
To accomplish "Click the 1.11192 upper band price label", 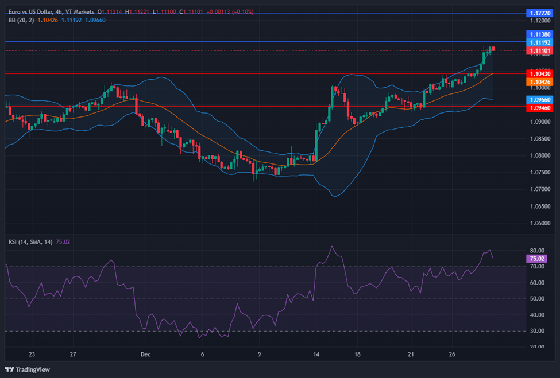I will [539, 42].
